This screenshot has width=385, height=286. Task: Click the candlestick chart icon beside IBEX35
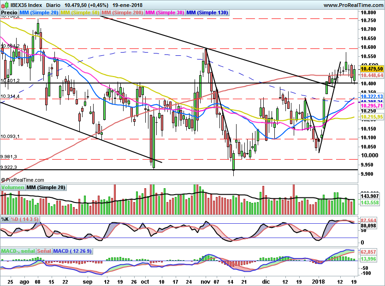[x=5, y=4]
